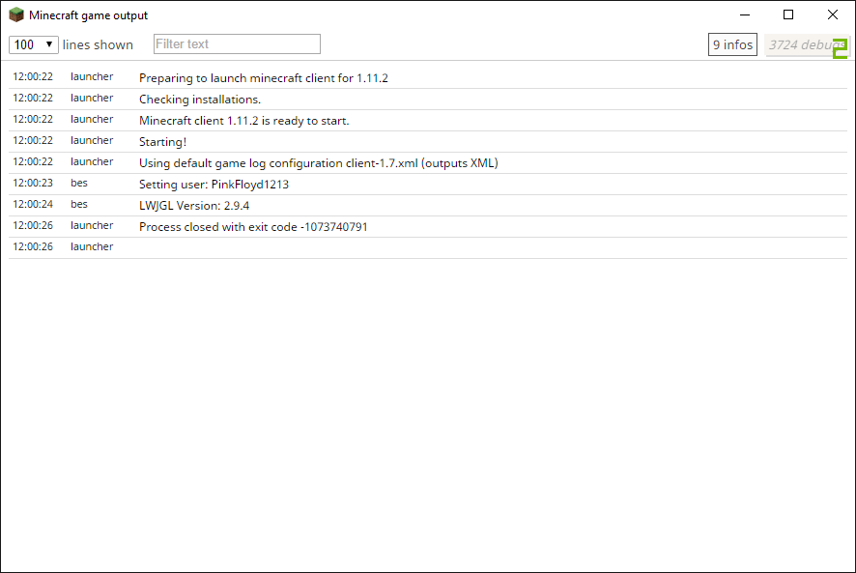
Task: Click the 'Using default game log configuration' line
Action: (319, 163)
